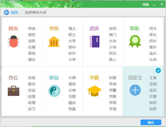Click the 掌门 rank text

click(x=113, y=35)
